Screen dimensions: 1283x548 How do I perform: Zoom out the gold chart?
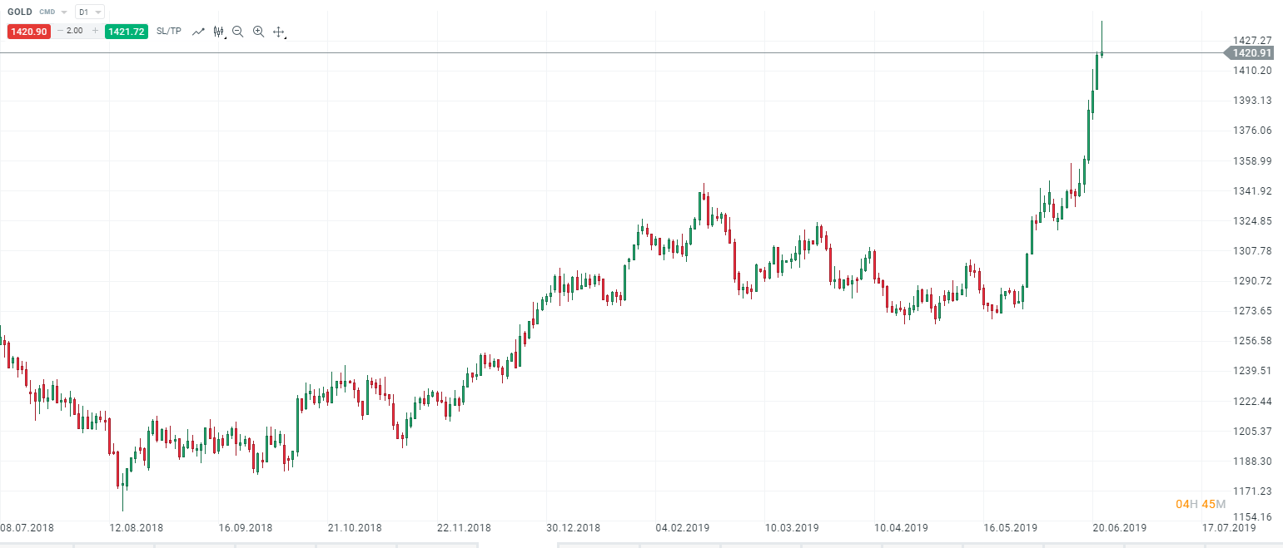[x=238, y=32]
